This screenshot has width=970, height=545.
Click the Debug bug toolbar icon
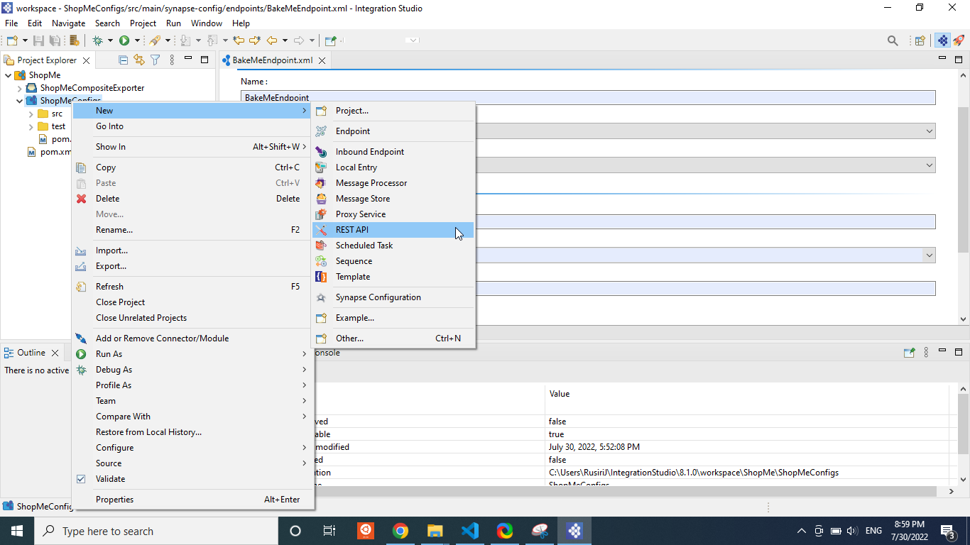[98, 41]
